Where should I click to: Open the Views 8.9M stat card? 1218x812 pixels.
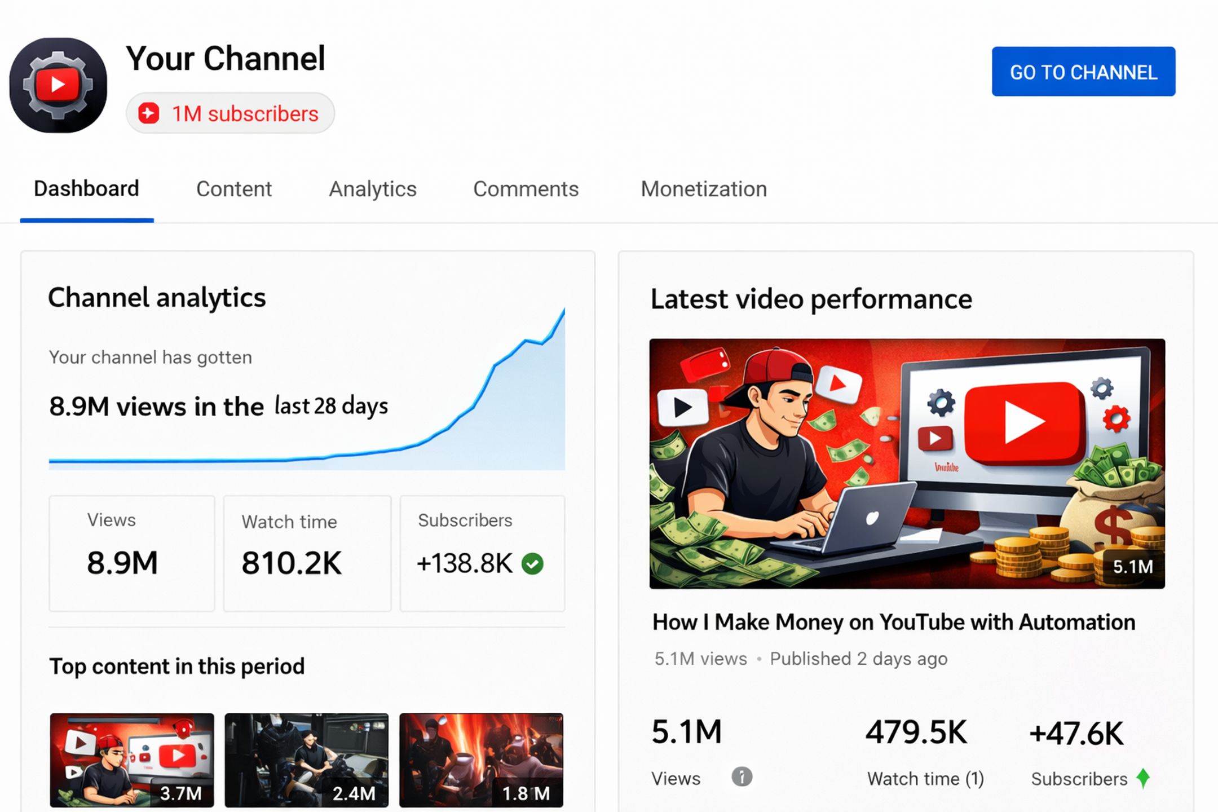coord(132,553)
